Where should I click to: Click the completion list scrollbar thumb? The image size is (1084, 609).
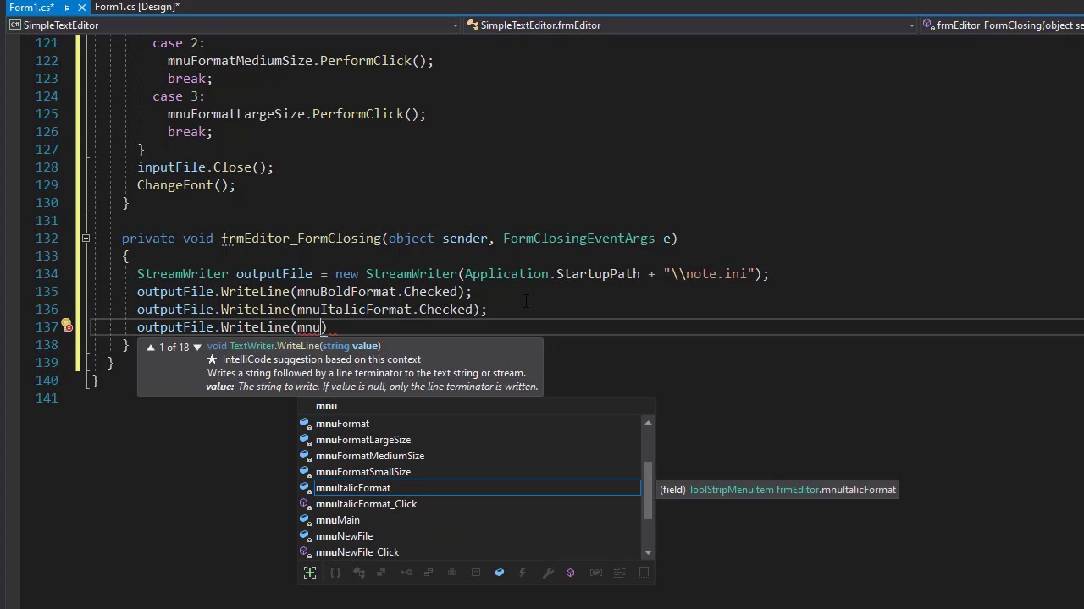click(x=649, y=491)
